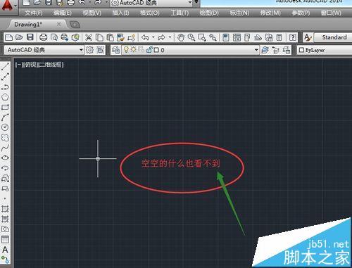Click the Cut scissors icon
The image size is (352, 268).
point(89,37)
